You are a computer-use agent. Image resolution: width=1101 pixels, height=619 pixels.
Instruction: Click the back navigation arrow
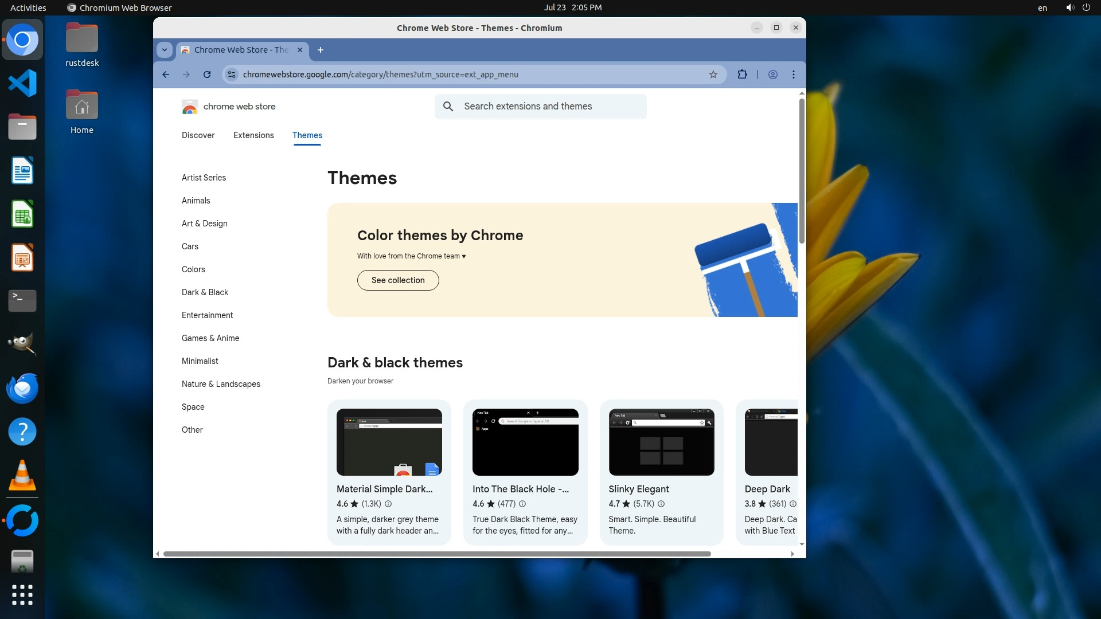(x=166, y=75)
